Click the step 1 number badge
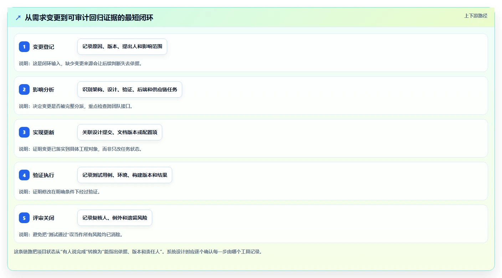This screenshot has height=278, width=502. [x=24, y=47]
